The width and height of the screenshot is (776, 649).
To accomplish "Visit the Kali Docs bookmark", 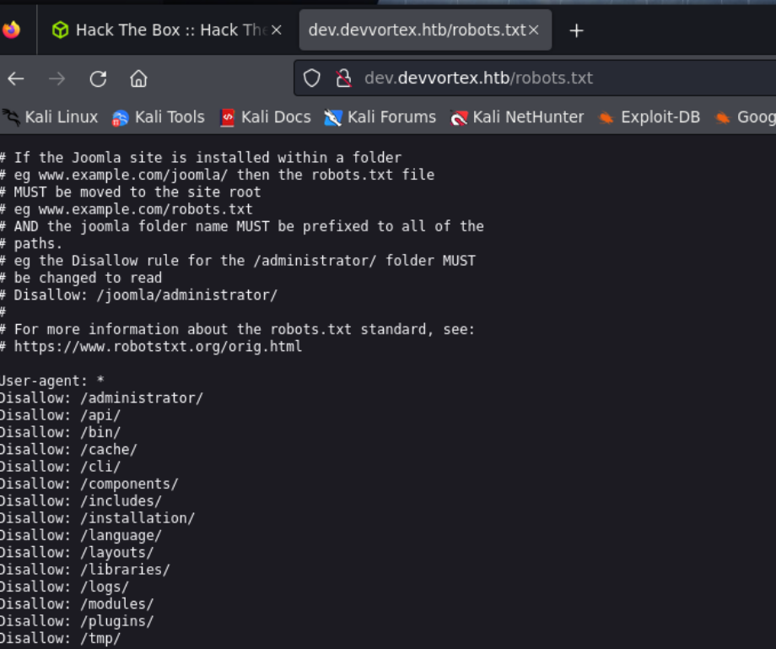I will pyautogui.click(x=265, y=117).
